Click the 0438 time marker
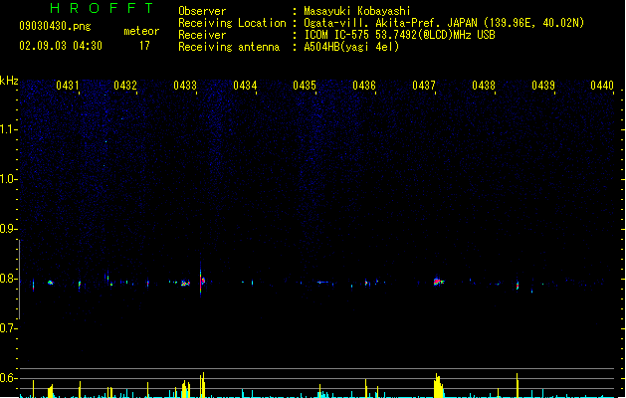 (x=484, y=86)
